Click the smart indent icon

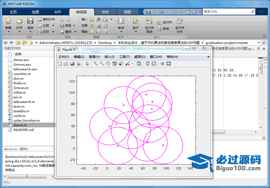[92, 32]
